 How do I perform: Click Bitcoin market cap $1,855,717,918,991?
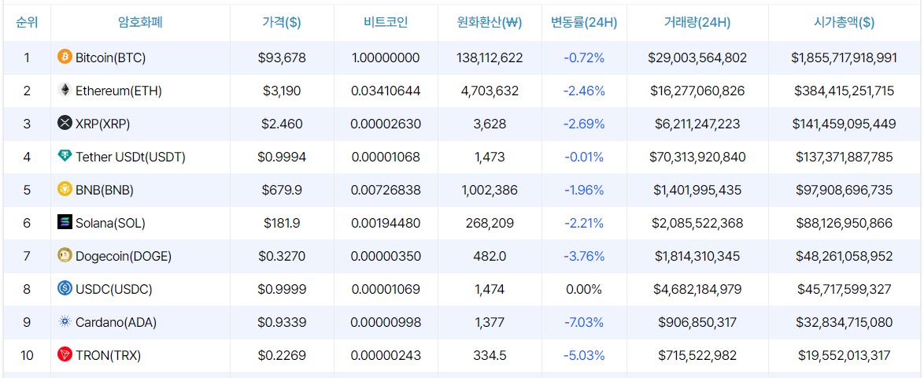(x=844, y=57)
